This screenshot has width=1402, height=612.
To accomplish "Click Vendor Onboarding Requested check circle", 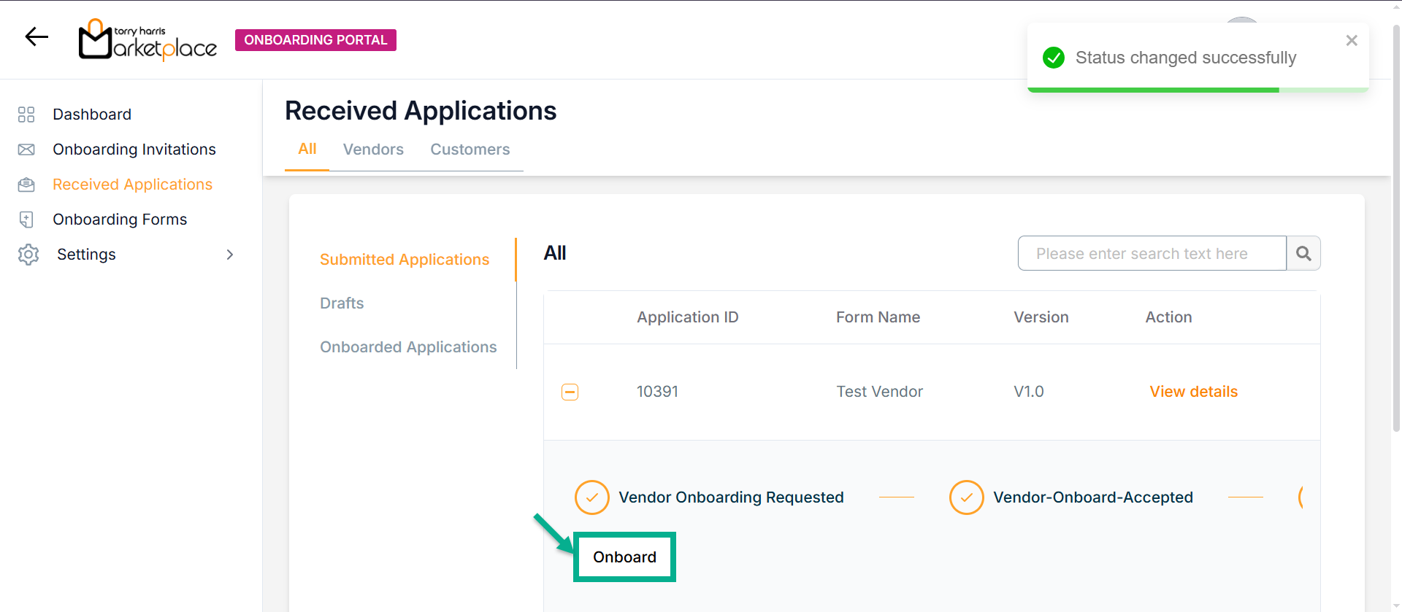I will coord(591,497).
